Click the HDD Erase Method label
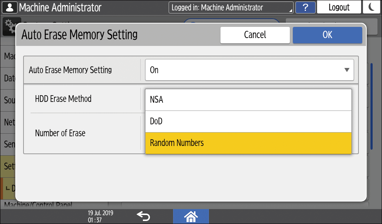The height and width of the screenshot is (224, 382). [x=63, y=99]
